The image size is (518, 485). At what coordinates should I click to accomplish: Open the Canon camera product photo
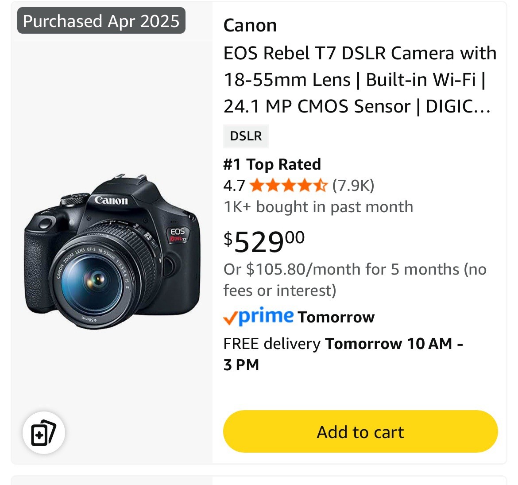pos(112,252)
